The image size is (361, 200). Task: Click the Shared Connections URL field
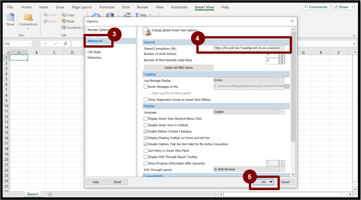pyautogui.click(x=247, y=48)
